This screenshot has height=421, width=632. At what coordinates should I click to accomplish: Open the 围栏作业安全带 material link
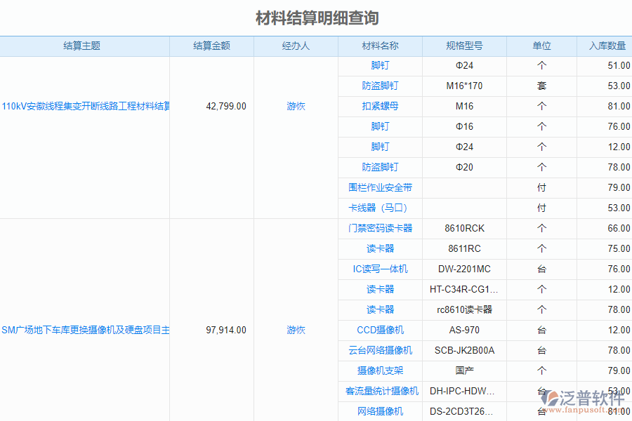pyautogui.click(x=380, y=187)
